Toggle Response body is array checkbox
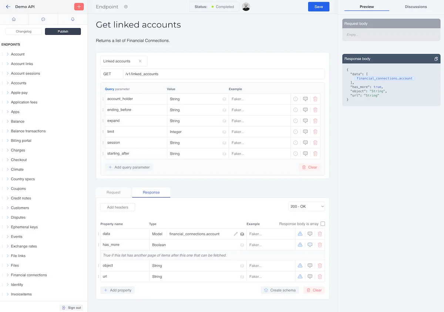 coord(323,224)
